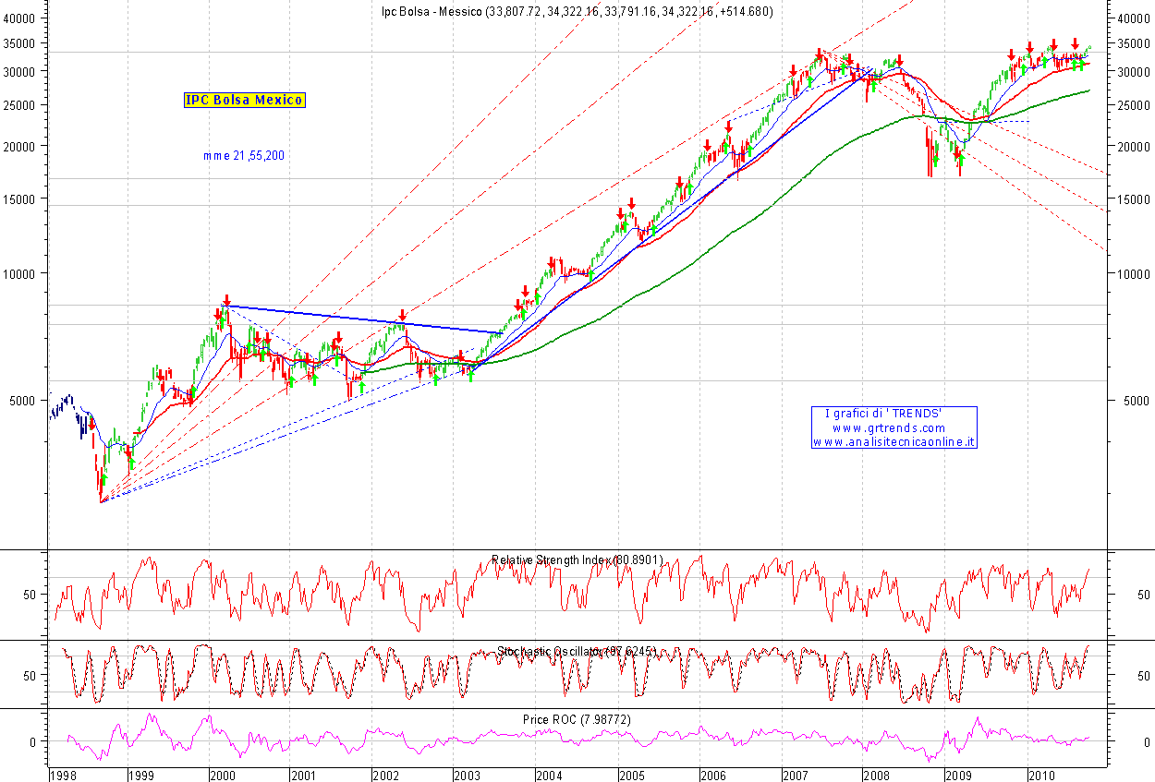Open the www.analisitecnicaonline.it link

point(894,442)
